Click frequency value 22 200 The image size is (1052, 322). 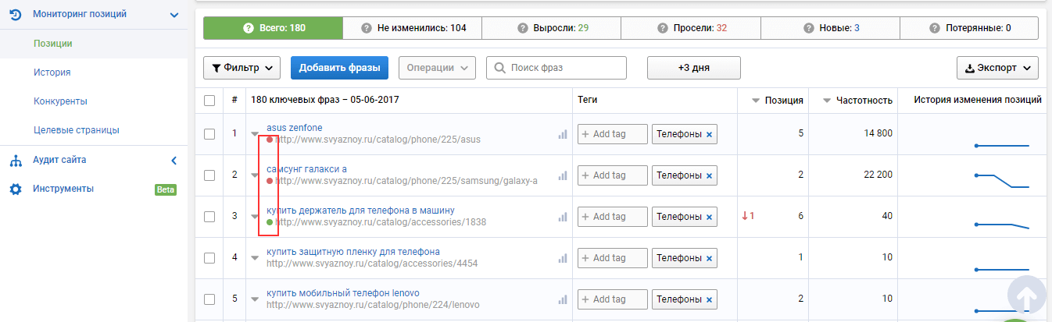(x=878, y=175)
